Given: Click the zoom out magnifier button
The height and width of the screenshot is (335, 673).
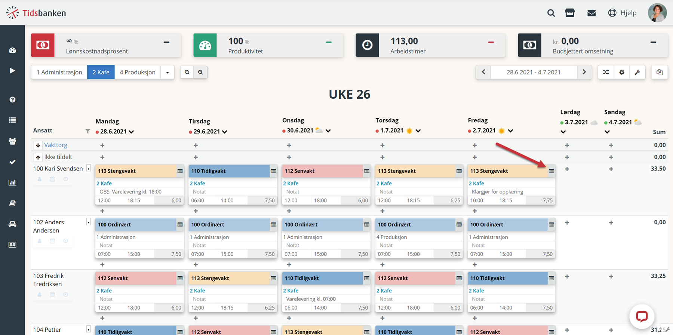Looking at the screenshot, I should 187,72.
